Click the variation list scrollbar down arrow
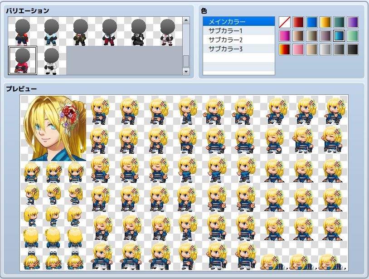369x279 pixels. 186,71
